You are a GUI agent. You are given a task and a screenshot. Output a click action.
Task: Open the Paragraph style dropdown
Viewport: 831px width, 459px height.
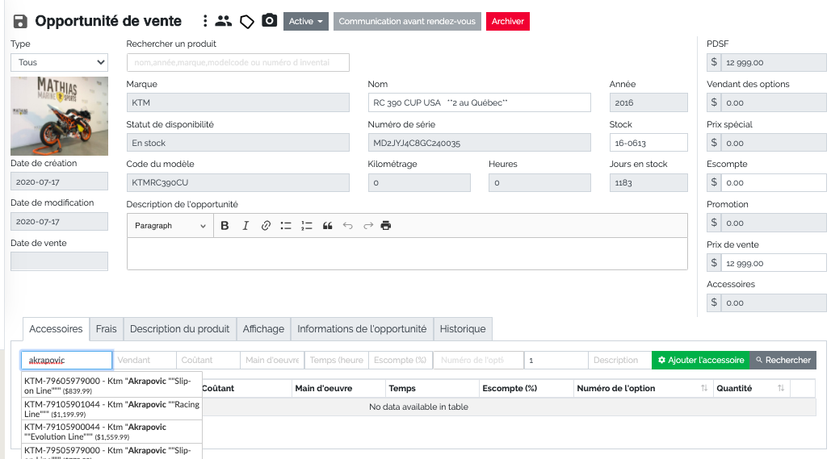[170, 226]
